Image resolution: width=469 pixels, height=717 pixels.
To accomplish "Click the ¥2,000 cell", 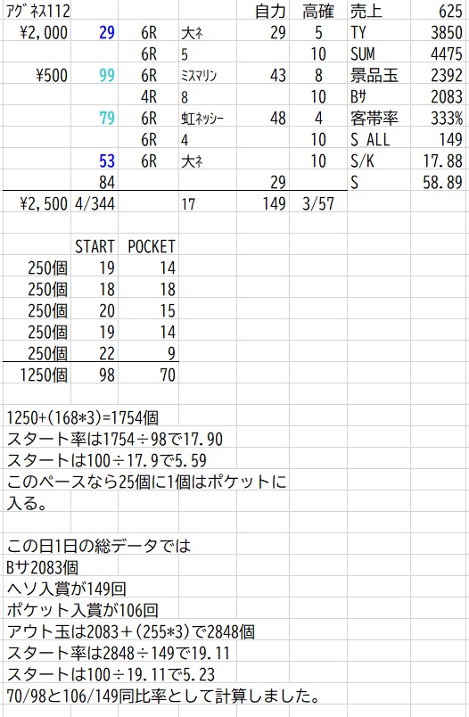I will [x=37, y=32].
